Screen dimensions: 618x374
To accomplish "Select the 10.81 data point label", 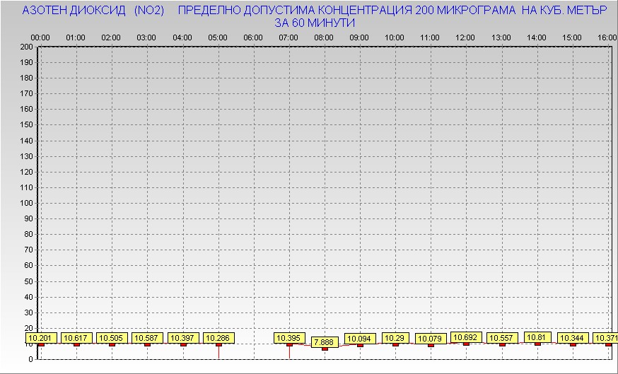I will (x=538, y=337).
